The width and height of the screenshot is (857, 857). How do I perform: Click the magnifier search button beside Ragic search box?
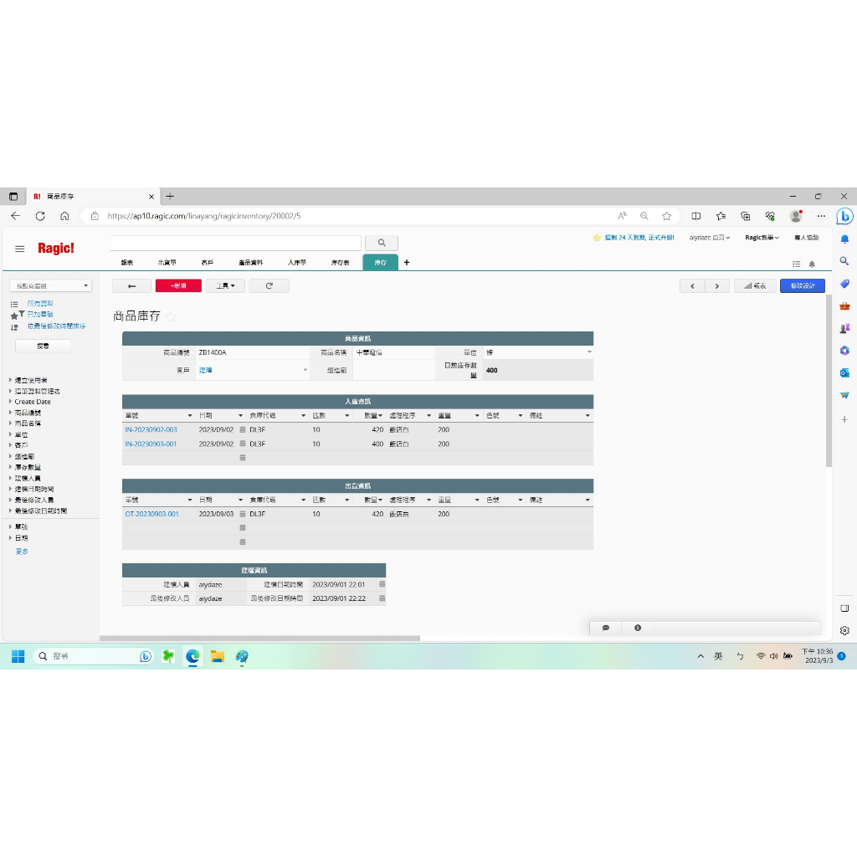pos(381,243)
